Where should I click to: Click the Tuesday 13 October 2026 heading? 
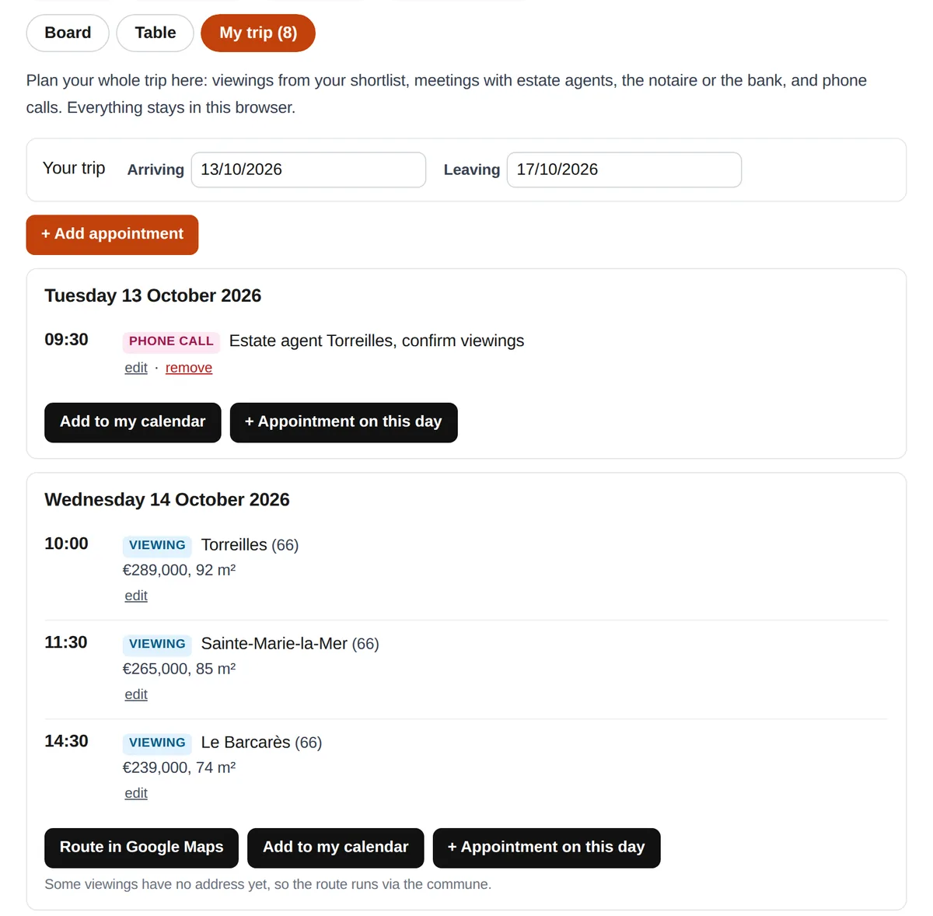153,295
